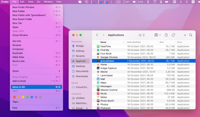Sort by Date Modified column

click(142, 42)
